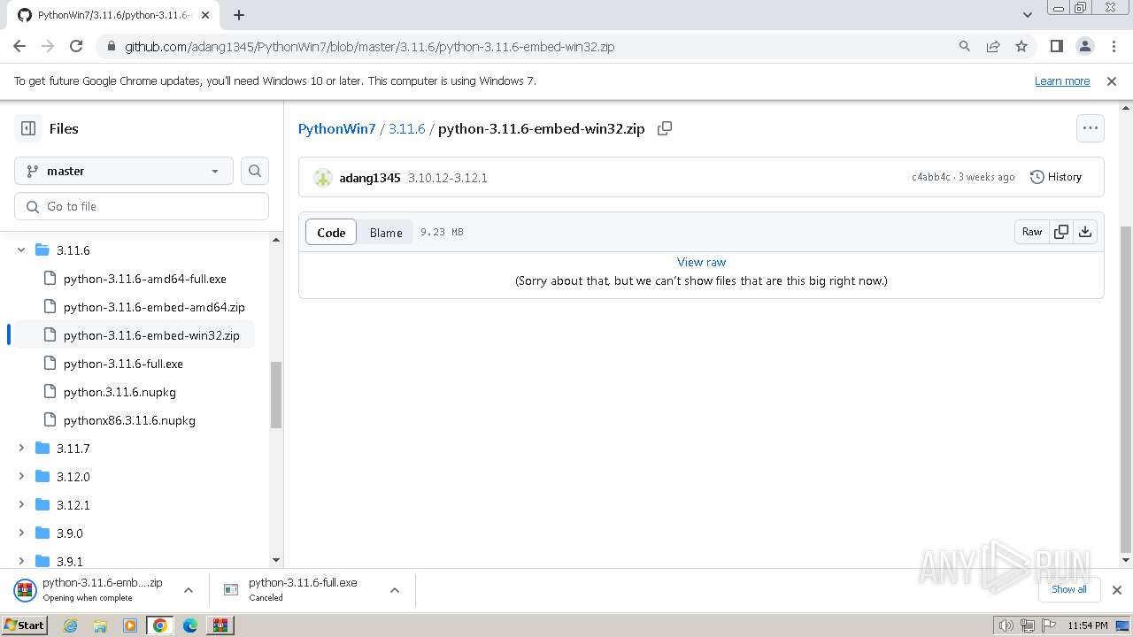Open the Chrome side panel icon
This screenshot has width=1133, height=637.
point(1057,46)
